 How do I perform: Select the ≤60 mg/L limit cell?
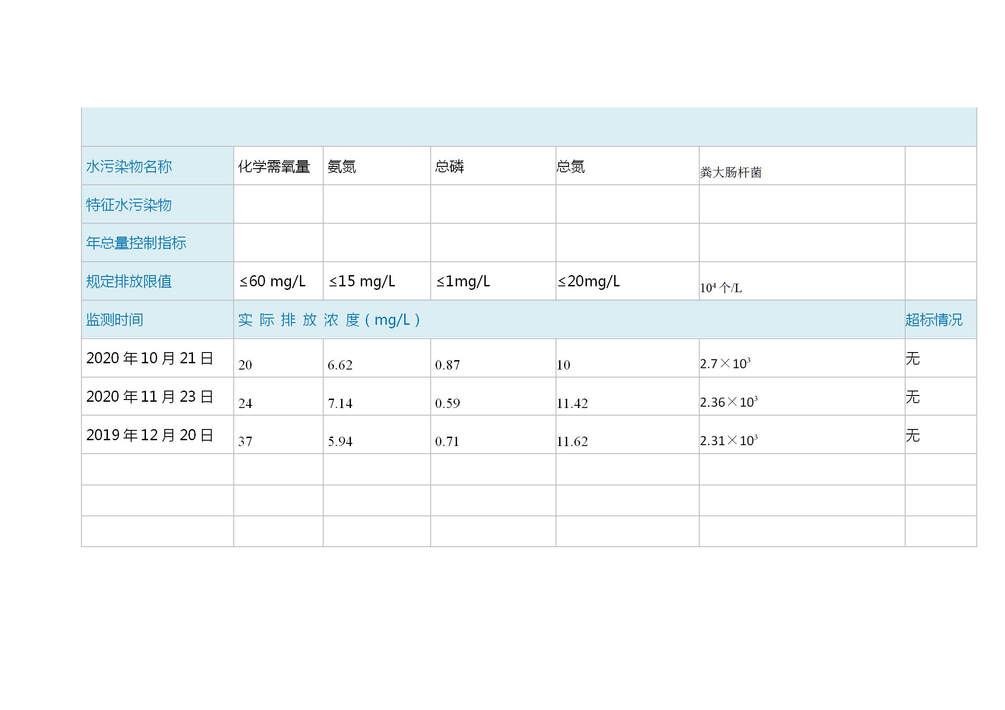[272, 281]
